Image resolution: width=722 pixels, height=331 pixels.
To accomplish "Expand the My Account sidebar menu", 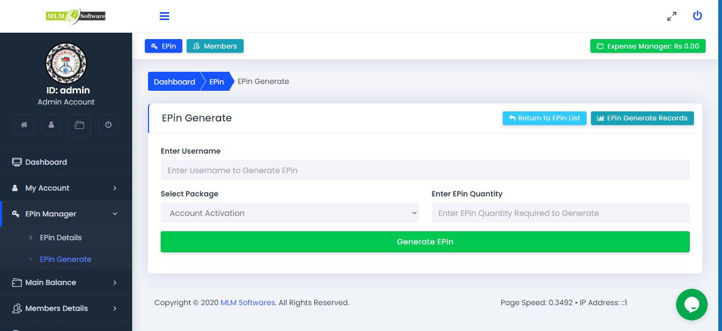I will point(66,188).
